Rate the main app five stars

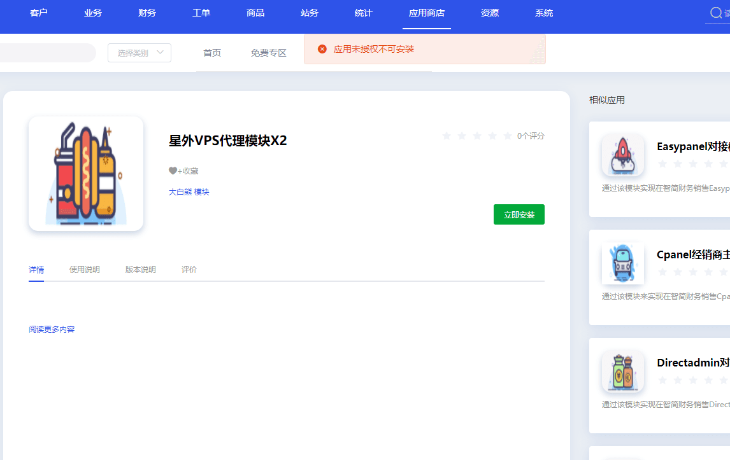[x=508, y=136]
